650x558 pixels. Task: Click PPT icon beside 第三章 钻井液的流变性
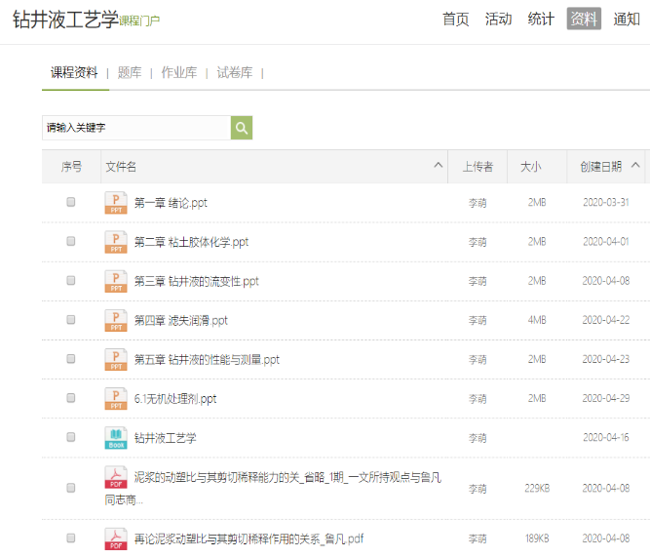click(116, 281)
